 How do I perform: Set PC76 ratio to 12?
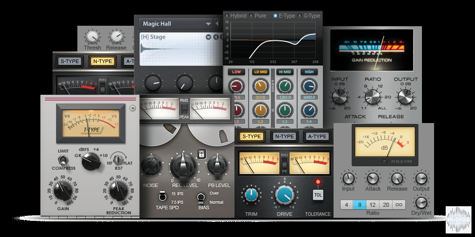372,205
